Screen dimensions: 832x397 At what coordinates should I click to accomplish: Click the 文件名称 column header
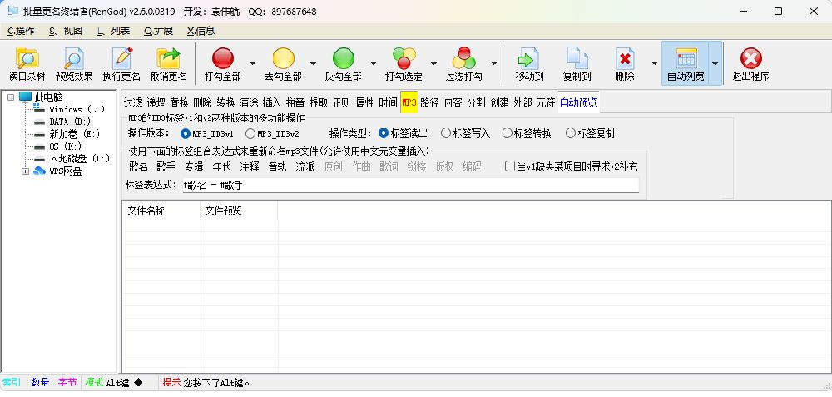click(x=161, y=211)
